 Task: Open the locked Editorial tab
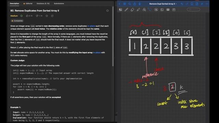coord(28,3)
